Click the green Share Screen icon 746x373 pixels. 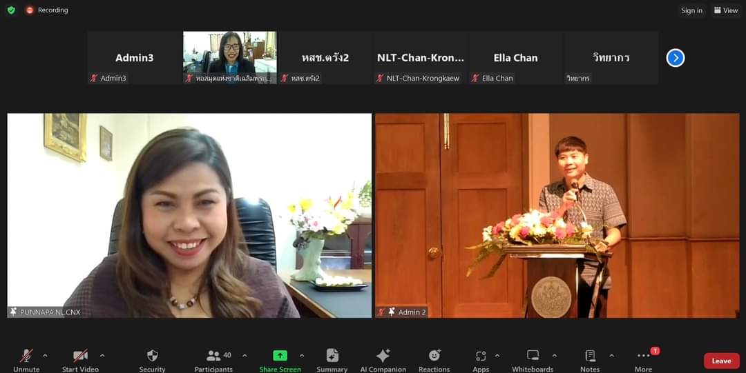point(280,356)
